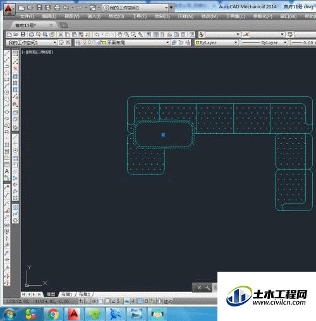This screenshot has height=321, width=316.
Task: Click the layer properties manager icon
Action: pyautogui.click(x=78, y=42)
